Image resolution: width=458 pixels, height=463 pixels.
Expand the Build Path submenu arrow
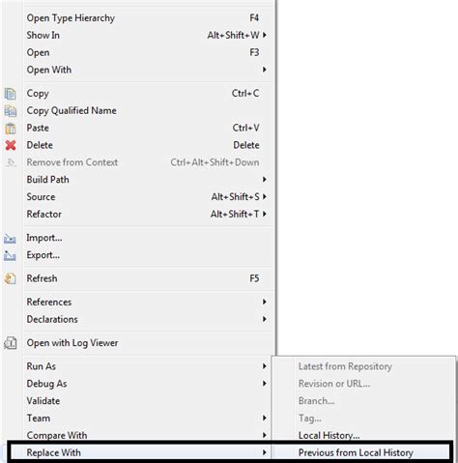[264, 180]
